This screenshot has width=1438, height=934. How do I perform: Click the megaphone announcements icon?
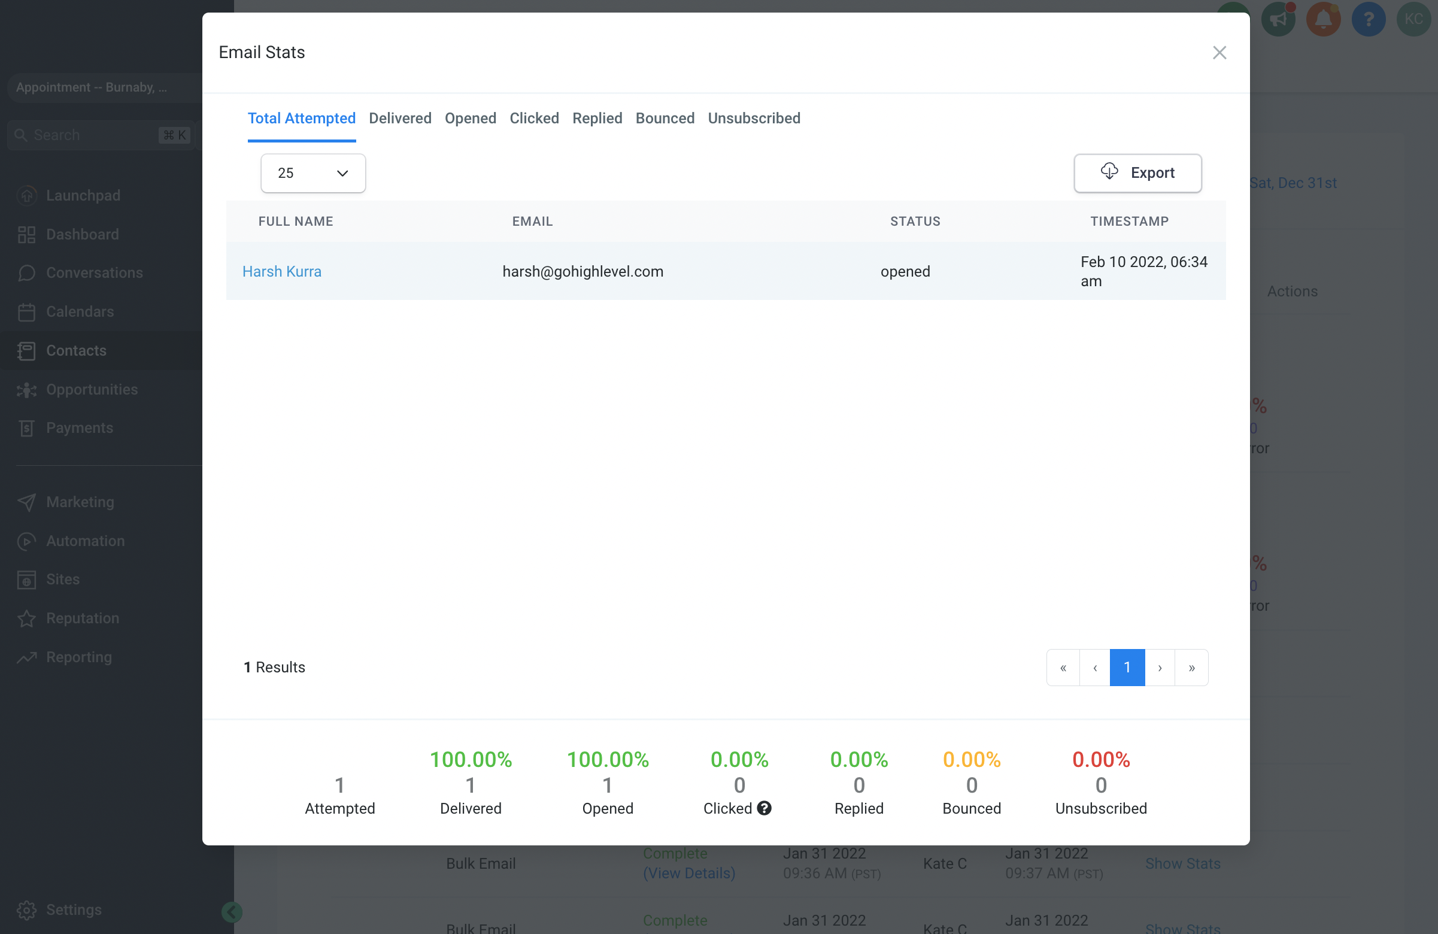(x=1278, y=19)
